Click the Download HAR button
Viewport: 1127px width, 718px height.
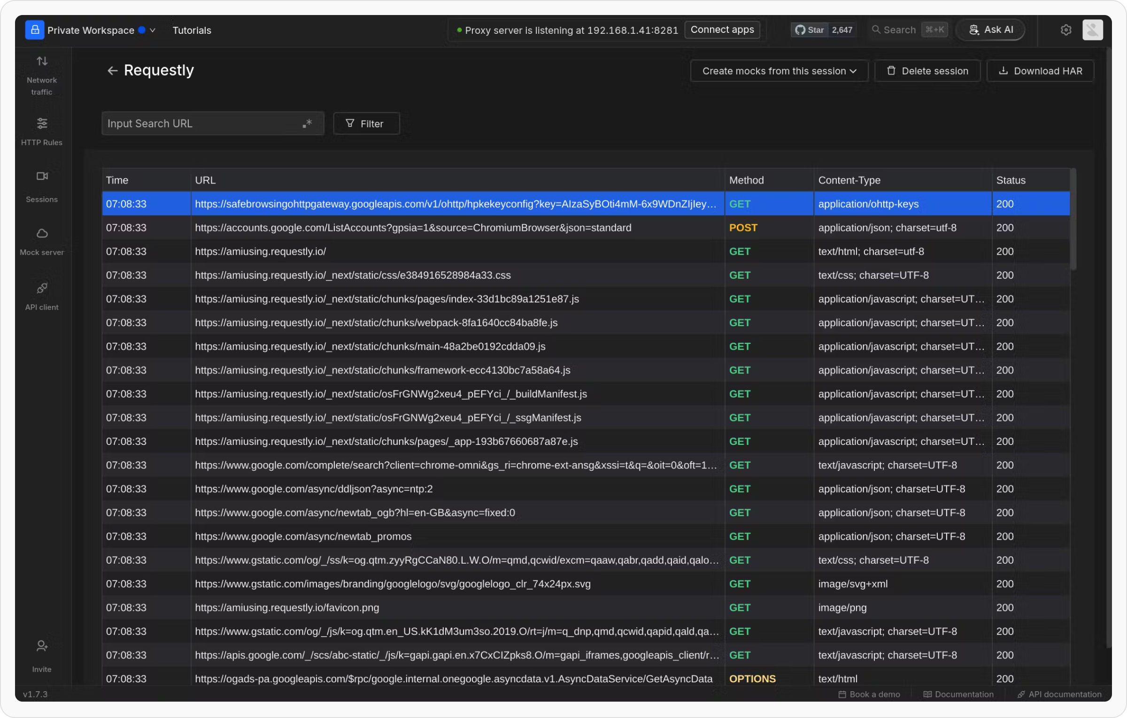point(1040,71)
